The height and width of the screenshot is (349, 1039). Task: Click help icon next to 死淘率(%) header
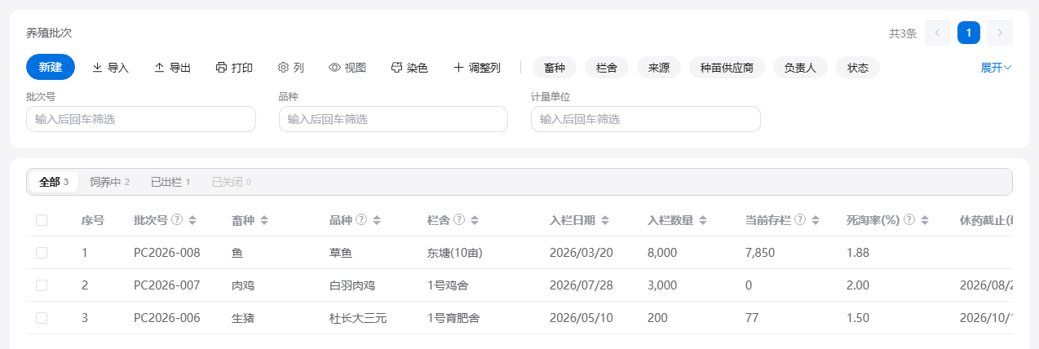click(909, 220)
